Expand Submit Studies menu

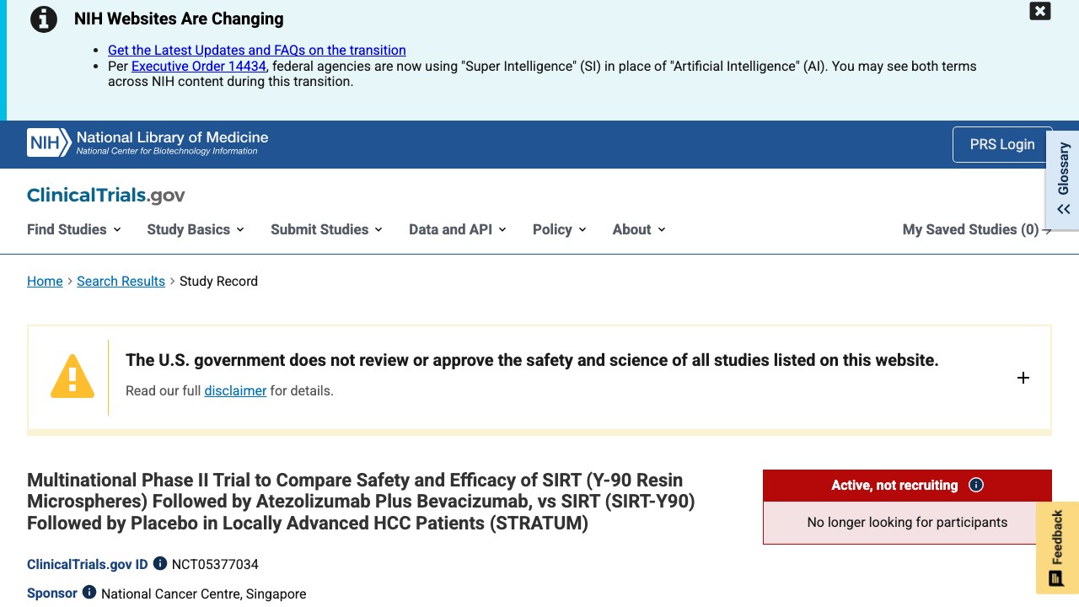[x=326, y=229]
